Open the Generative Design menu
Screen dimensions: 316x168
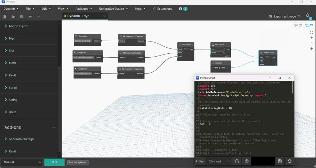(114, 9)
